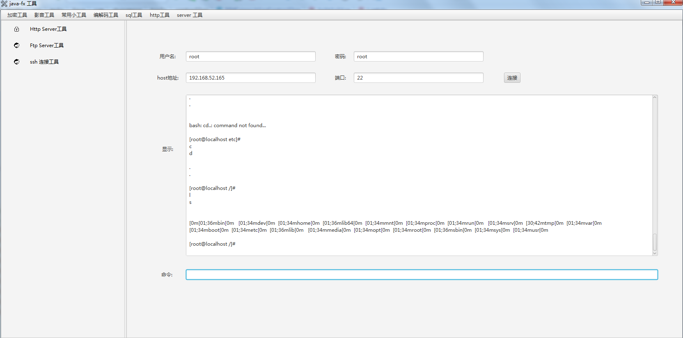
Task: Click the java-fx app icon in title bar
Action: click(x=4, y=4)
